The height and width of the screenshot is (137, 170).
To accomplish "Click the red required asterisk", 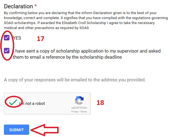I will coord(36,6).
